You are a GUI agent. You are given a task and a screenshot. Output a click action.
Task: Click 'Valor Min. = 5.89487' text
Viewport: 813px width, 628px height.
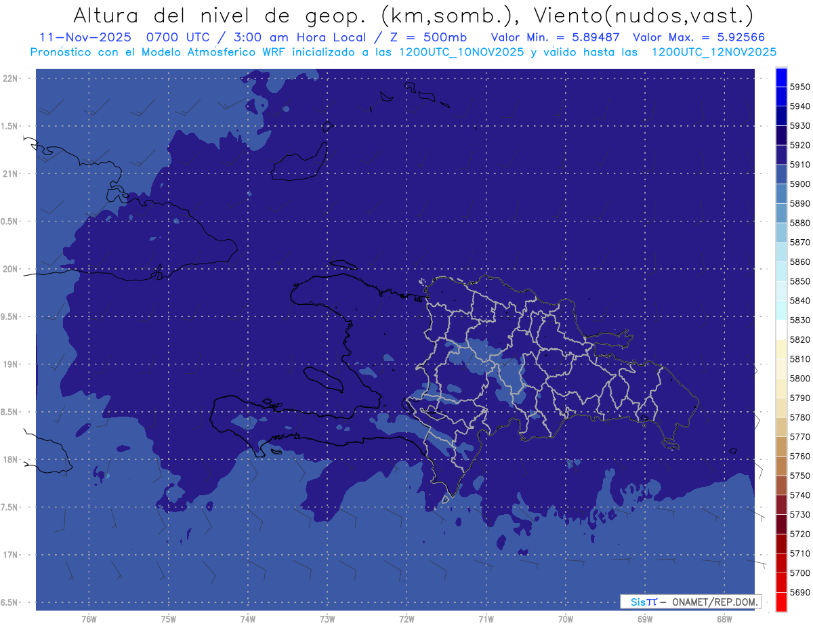tap(556, 37)
